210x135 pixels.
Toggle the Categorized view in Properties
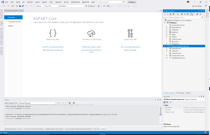click(165, 102)
